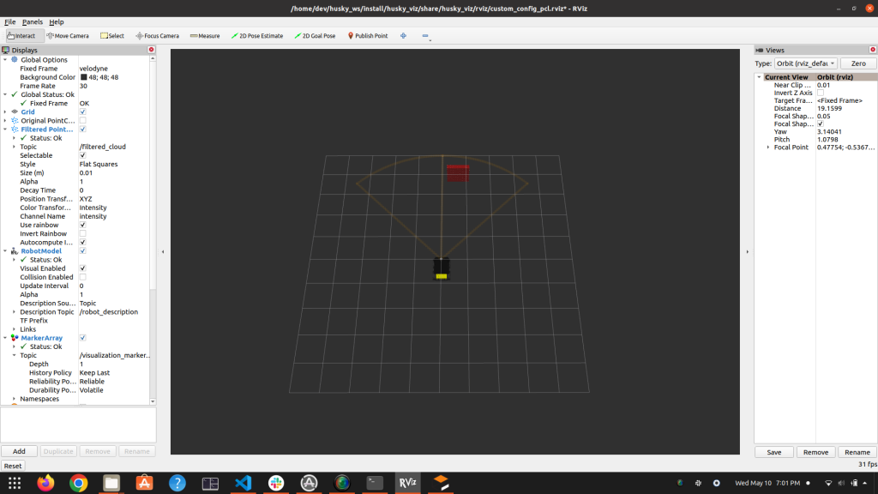The height and width of the screenshot is (494, 878).
Task: Toggle the Invert Rainbow checkbox
Action: click(x=83, y=234)
